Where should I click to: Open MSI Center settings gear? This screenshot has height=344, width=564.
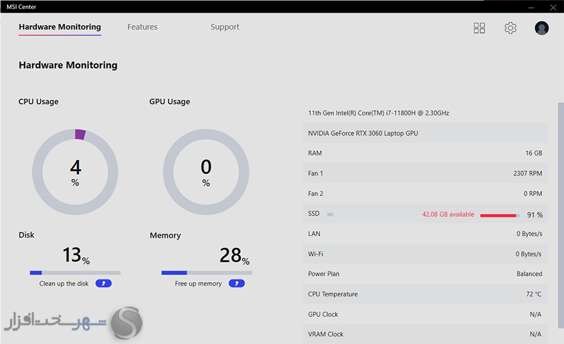click(510, 28)
